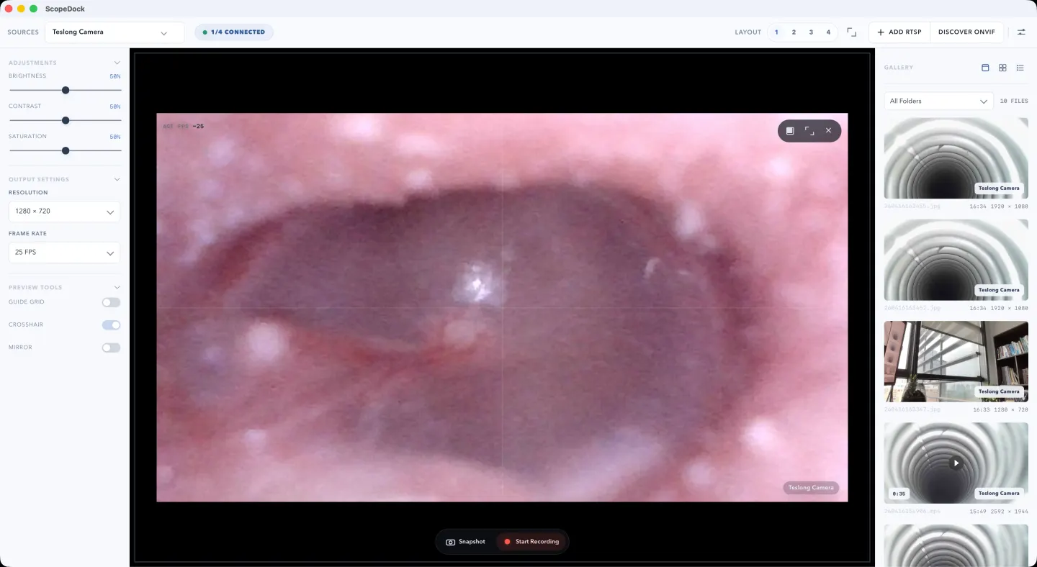Click the macOS green zoom window button
1037x567 pixels.
click(x=33, y=9)
